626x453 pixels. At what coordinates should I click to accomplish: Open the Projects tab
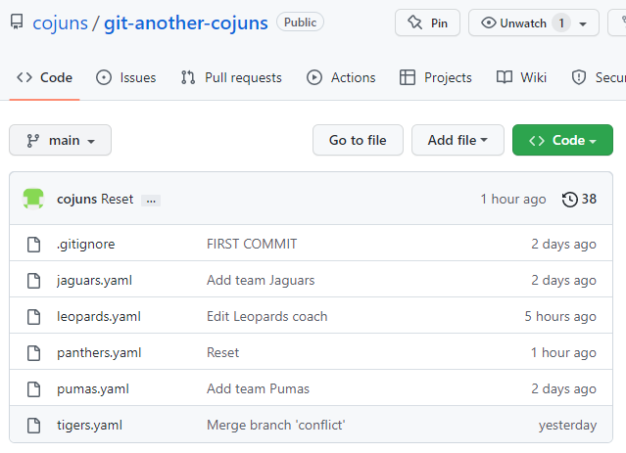coord(436,77)
